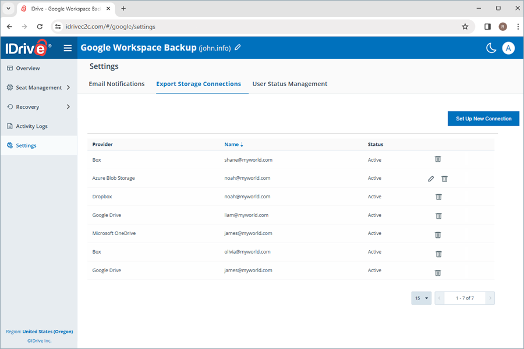Viewport: 524px width, 349px height.
Task: Expand the Seat Management section
Action: click(38, 87)
